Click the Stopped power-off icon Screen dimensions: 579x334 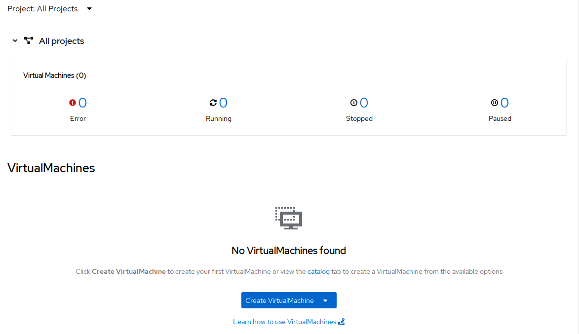(354, 103)
